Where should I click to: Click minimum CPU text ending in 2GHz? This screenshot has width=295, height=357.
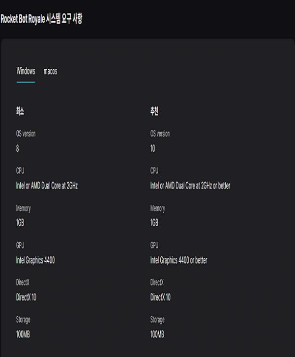click(x=47, y=186)
